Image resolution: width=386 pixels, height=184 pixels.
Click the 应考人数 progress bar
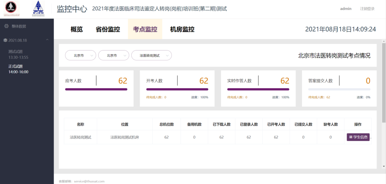point(96,89)
